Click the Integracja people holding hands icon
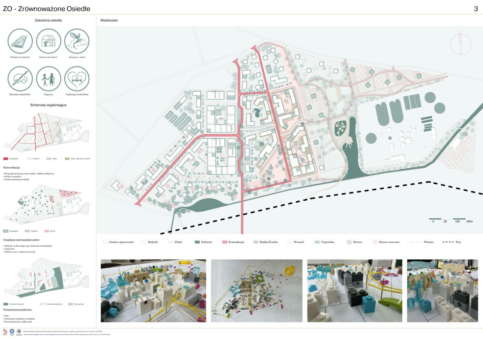The width and height of the screenshot is (483, 338). [x=48, y=79]
